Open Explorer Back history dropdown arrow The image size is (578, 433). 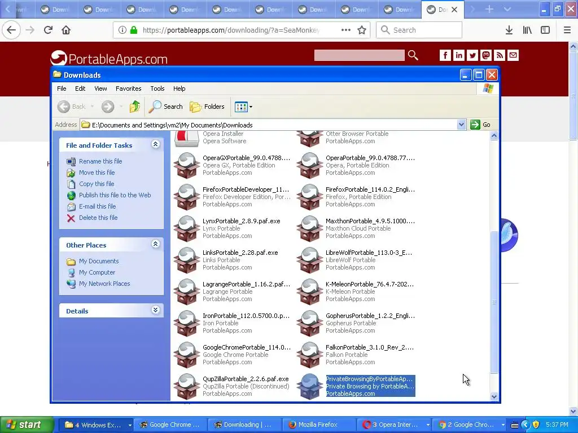pyautogui.click(x=92, y=107)
